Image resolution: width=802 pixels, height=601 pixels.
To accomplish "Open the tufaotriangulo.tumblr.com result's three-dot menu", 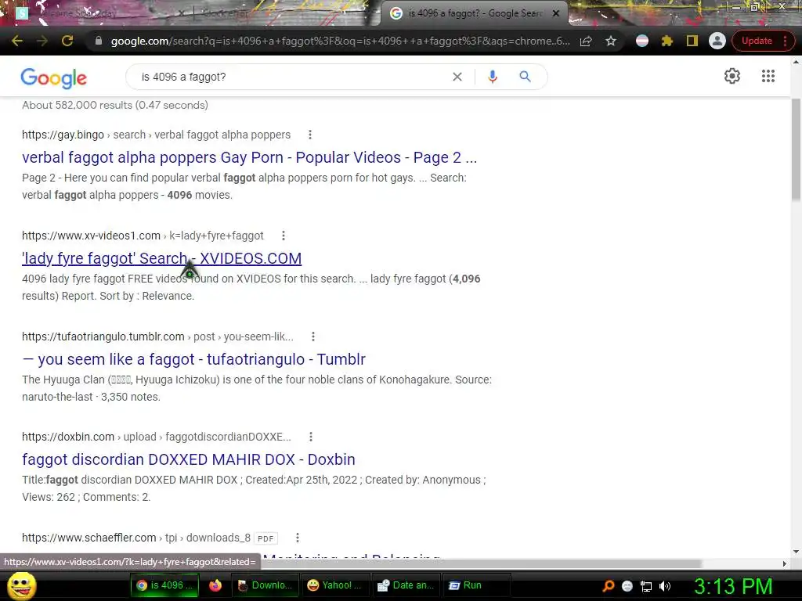I will point(313,336).
